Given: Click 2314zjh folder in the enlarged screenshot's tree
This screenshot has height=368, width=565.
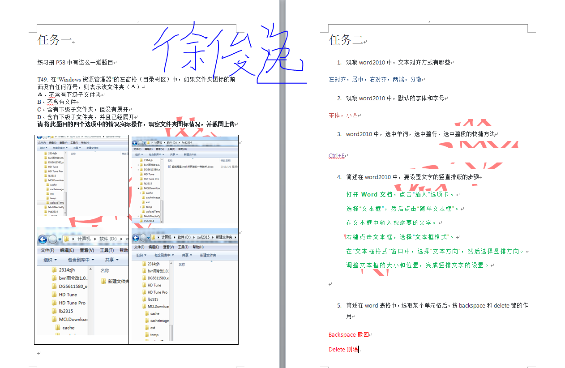Looking at the screenshot, I should click(x=67, y=270).
